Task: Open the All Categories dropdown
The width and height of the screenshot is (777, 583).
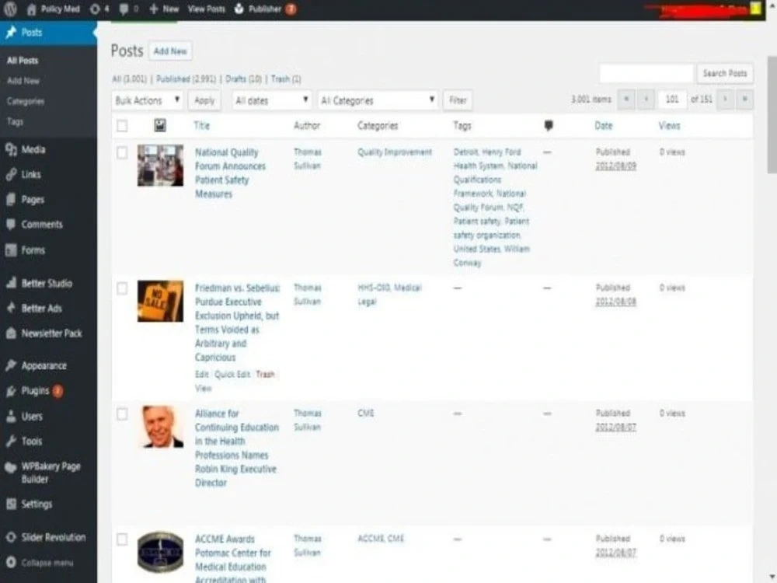Action: click(x=378, y=100)
